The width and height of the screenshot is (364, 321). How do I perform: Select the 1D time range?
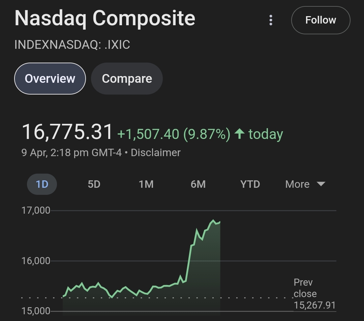(x=42, y=184)
